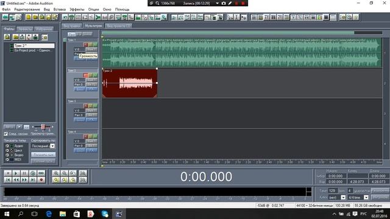This screenshot has height=219, width=390.
Task: Open the Окно menu
Action: click(107, 9)
